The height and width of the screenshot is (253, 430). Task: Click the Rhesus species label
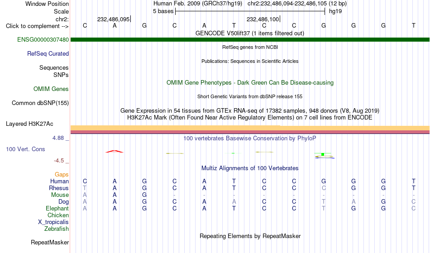pyautogui.click(x=59, y=188)
